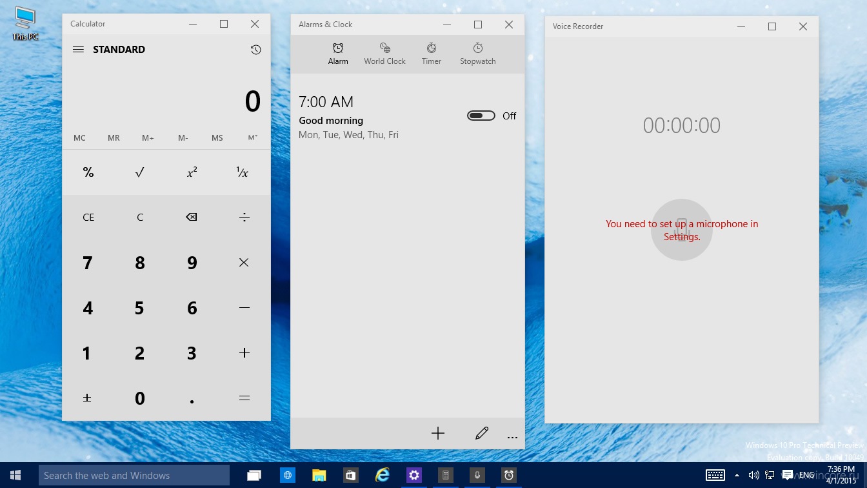Click the reciprocal 1/x key
This screenshot has width=867, height=488.
click(243, 172)
